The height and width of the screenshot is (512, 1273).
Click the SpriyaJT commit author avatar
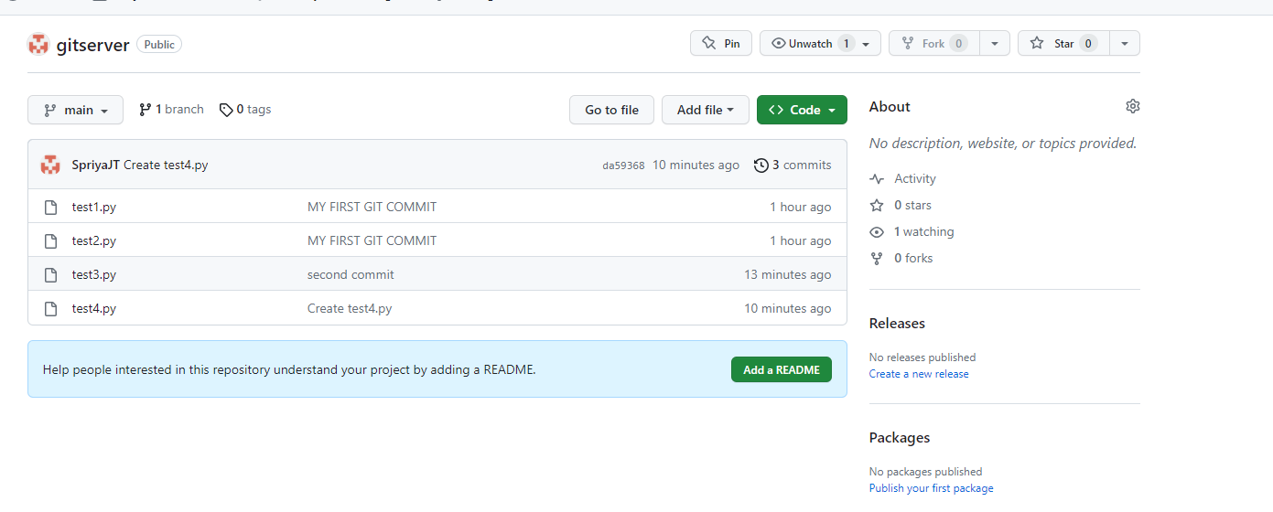point(50,165)
